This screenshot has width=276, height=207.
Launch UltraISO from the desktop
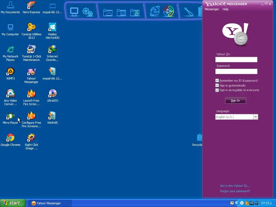click(x=53, y=96)
